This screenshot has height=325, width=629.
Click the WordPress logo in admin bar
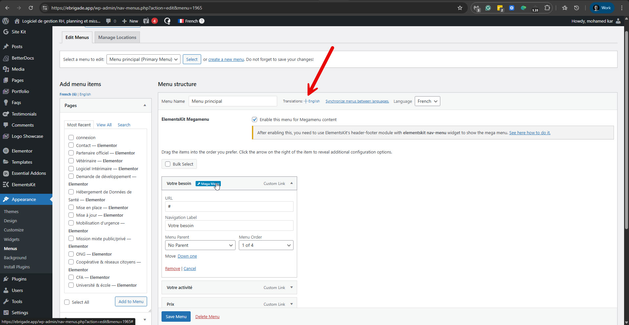click(x=6, y=21)
